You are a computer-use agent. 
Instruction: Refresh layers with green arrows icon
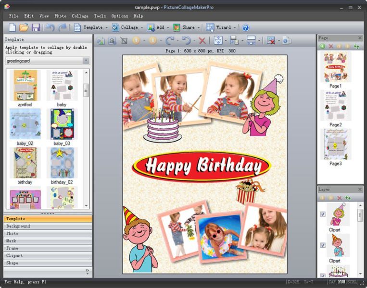[348, 198]
